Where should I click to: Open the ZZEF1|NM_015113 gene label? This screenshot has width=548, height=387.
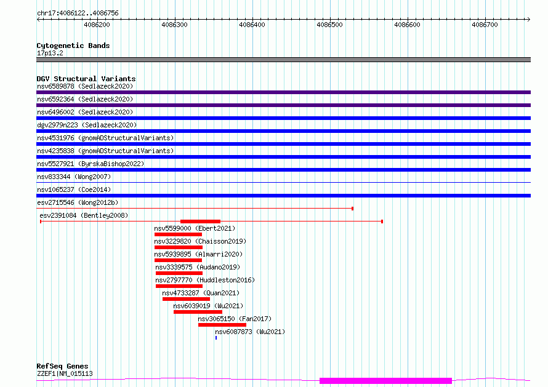tap(65, 373)
